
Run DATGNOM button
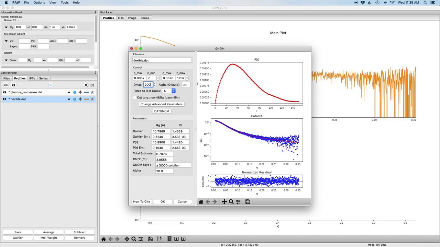click(x=162, y=111)
